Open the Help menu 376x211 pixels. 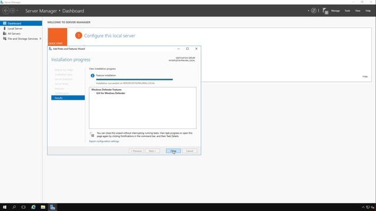[368, 11]
